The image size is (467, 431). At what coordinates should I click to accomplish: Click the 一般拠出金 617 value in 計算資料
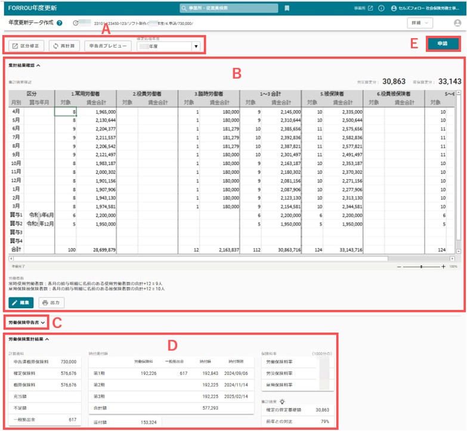pos(73,420)
